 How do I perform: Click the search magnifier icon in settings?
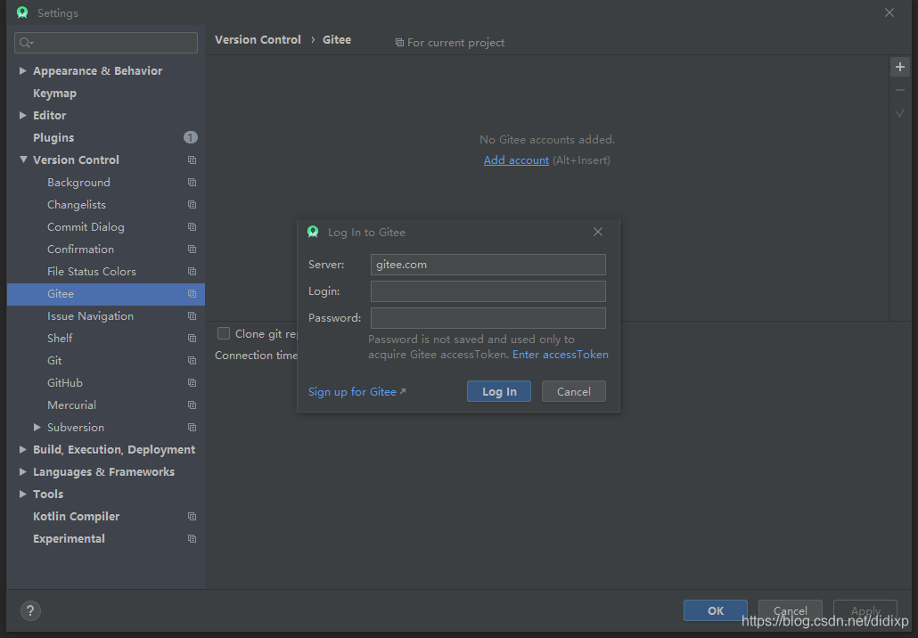(x=26, y=43)
